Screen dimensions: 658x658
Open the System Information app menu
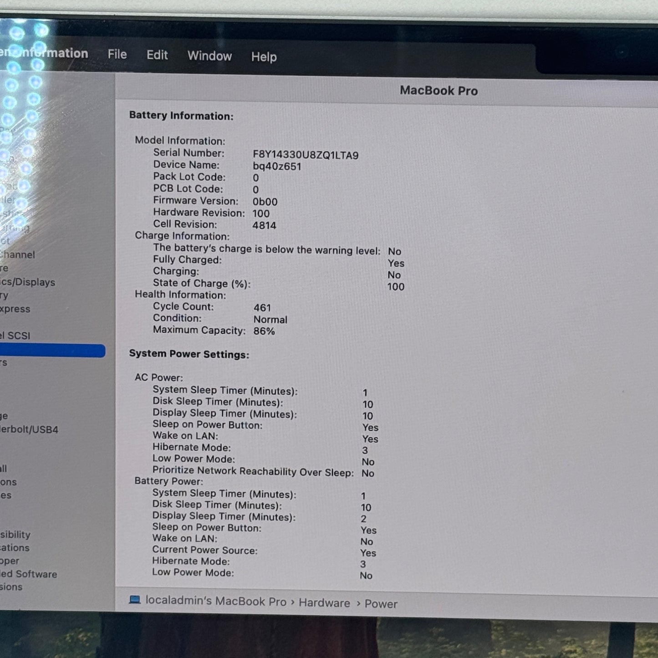pyautogui.click(x=46, y=53)
